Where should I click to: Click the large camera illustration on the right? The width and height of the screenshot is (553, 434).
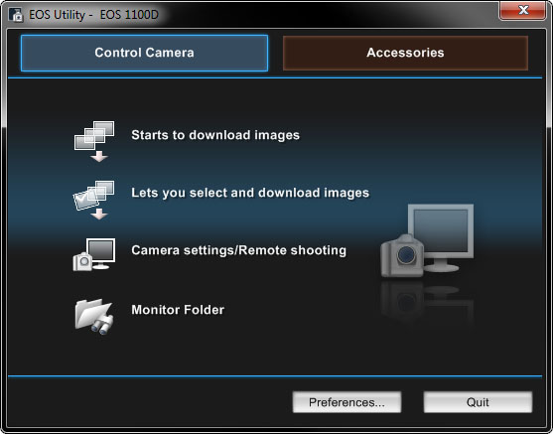point(402,255)
